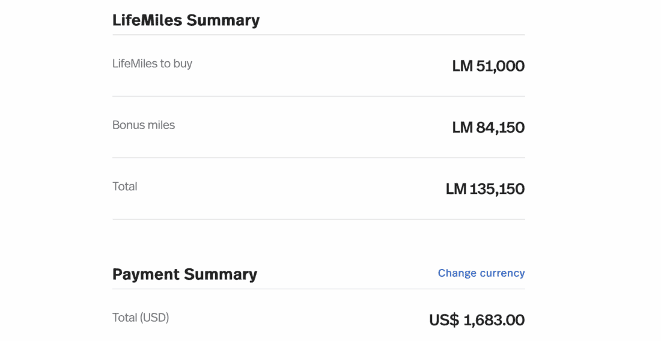Select the US$ 1,683.00 payment total
Image resolution: width=661 pixels, height=341 pixels.
477,320
